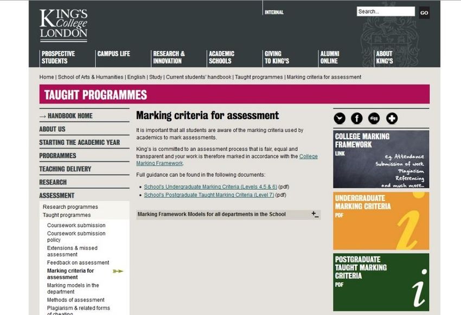Click the King's College London logo
Screen dimensions: 461x315
[63, 25]
